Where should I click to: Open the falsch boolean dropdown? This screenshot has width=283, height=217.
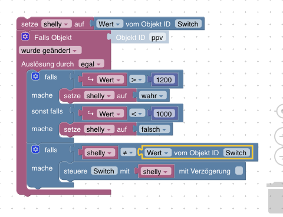154,129
